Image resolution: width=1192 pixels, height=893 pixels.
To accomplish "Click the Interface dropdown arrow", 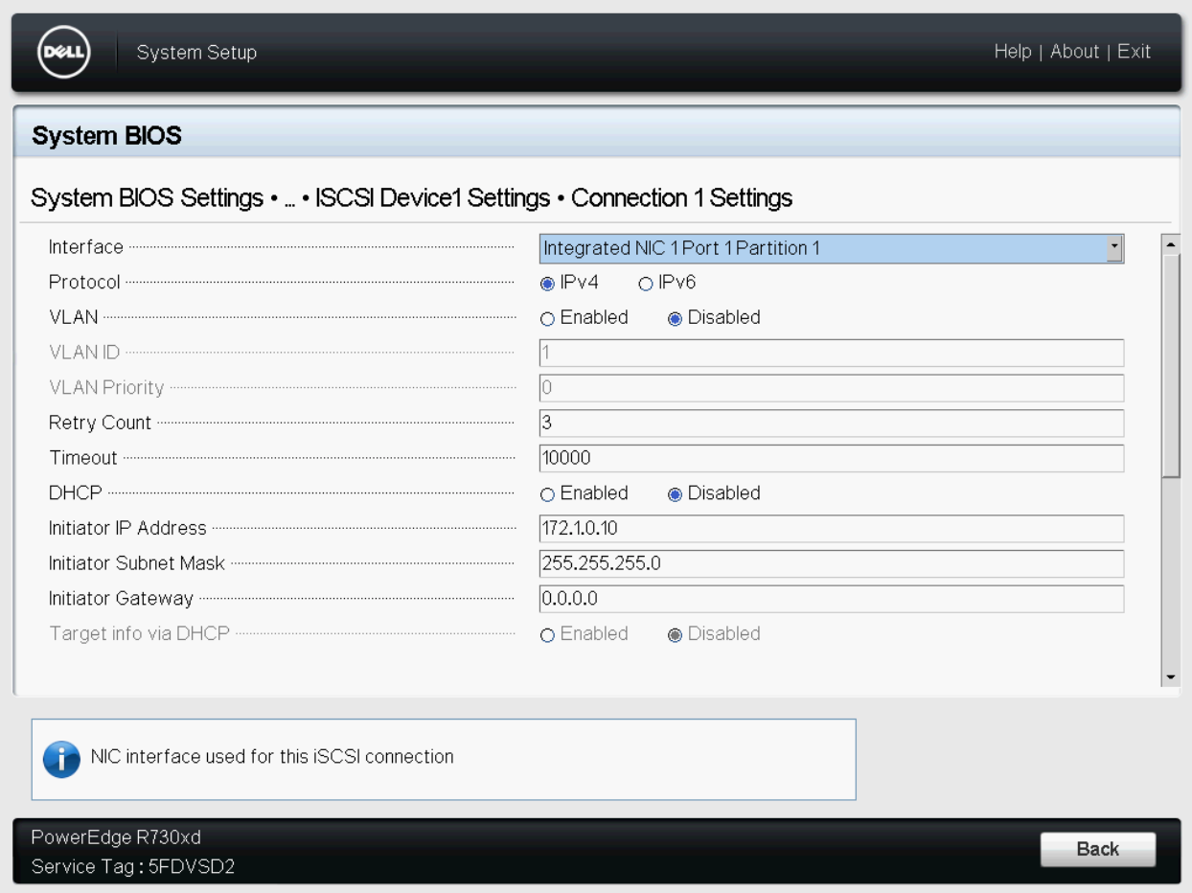I will [1113, 248].
